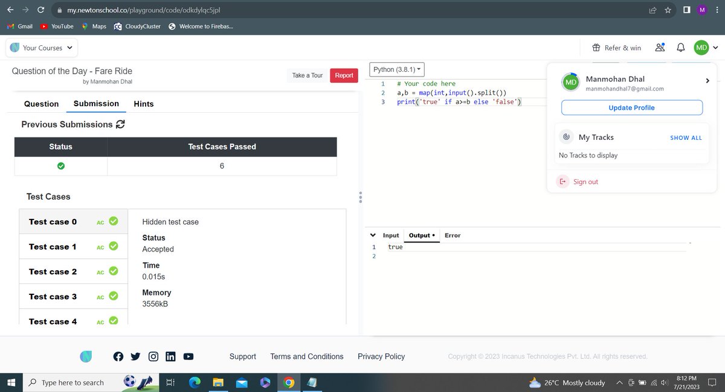Open the Chrome menu three dots
This screenshot has height=392, width=725.
(x=716, y=10)
